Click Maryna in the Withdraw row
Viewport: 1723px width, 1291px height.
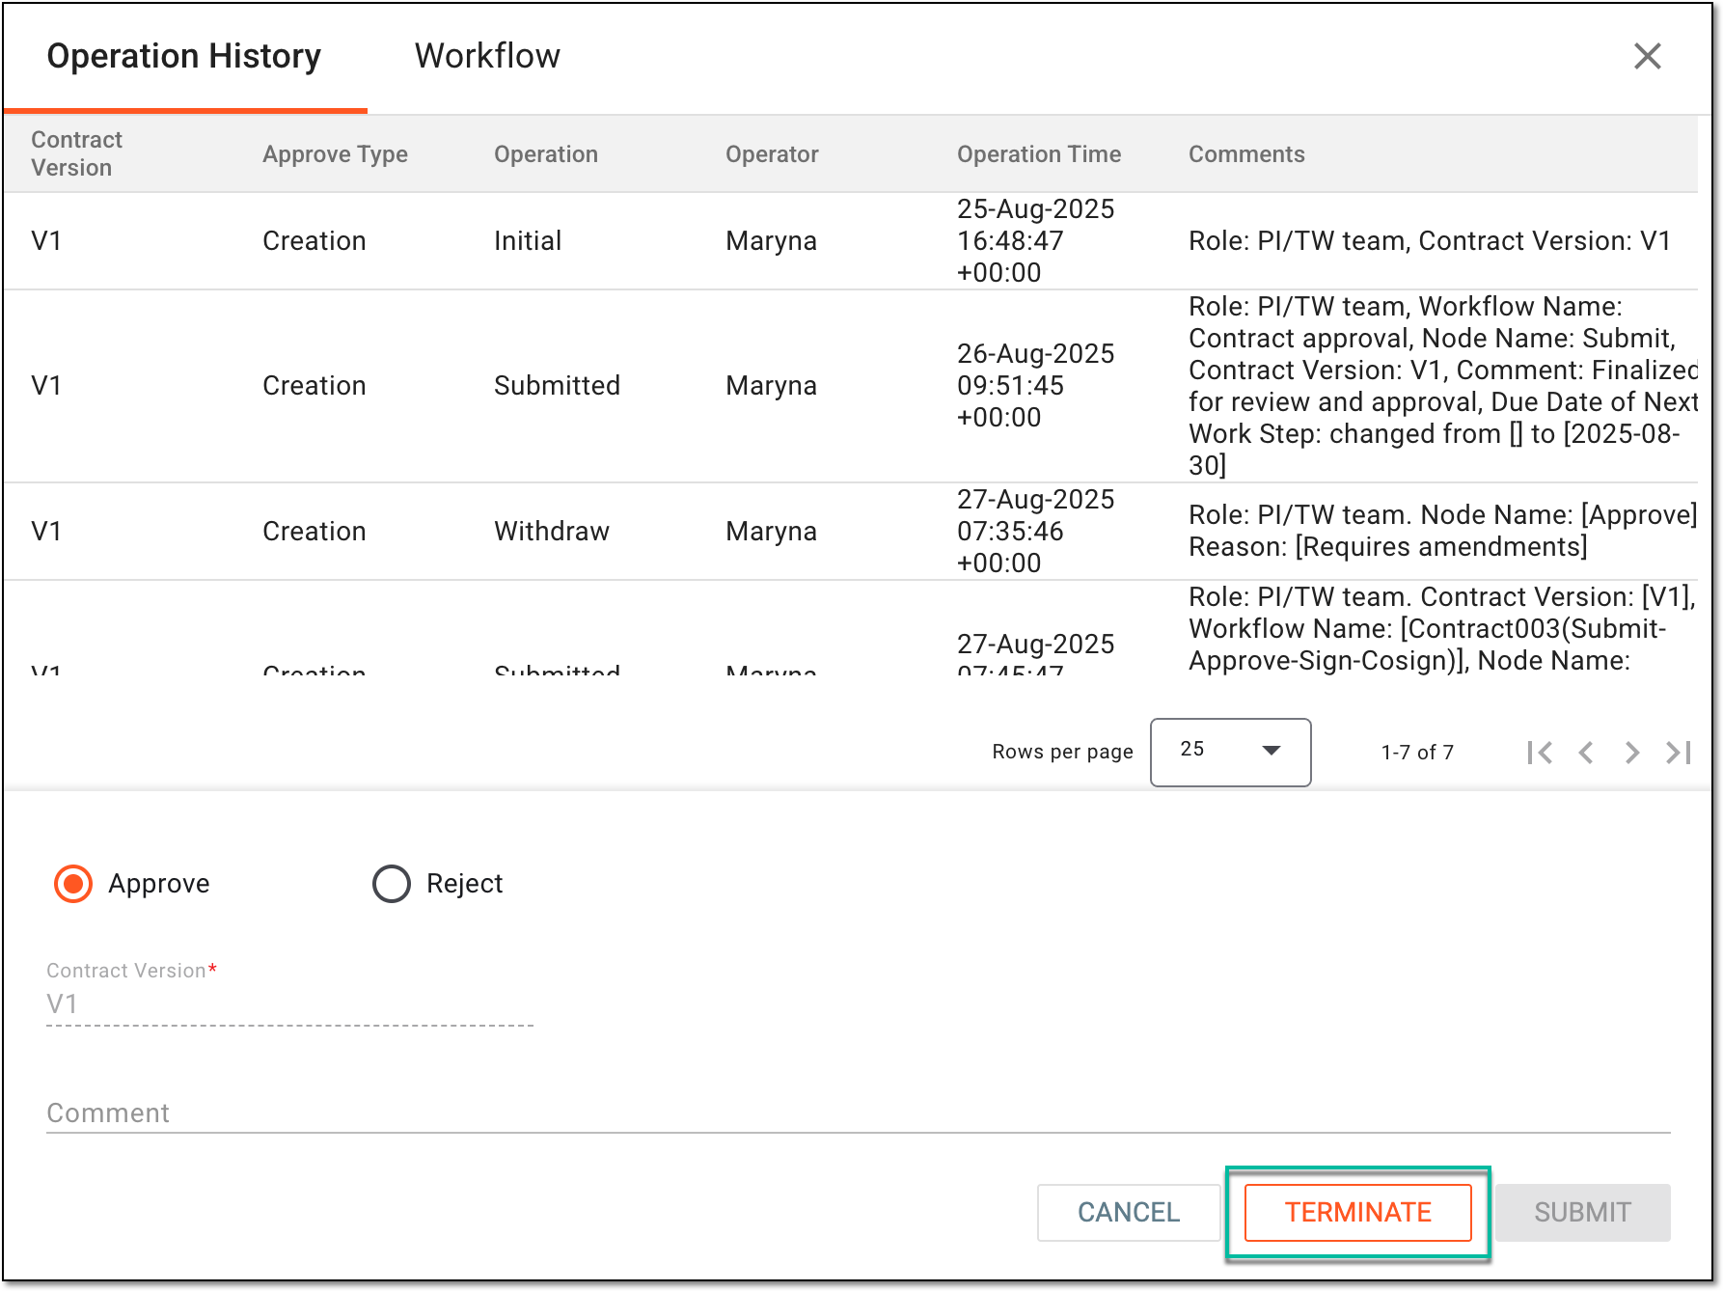[x=771, y=531]
